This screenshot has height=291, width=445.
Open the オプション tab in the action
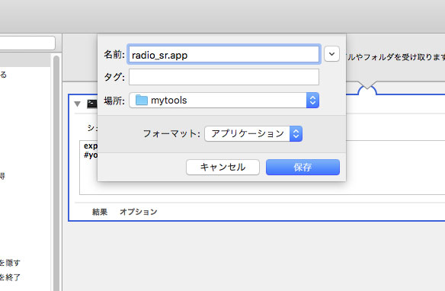[x=139, y=212]
